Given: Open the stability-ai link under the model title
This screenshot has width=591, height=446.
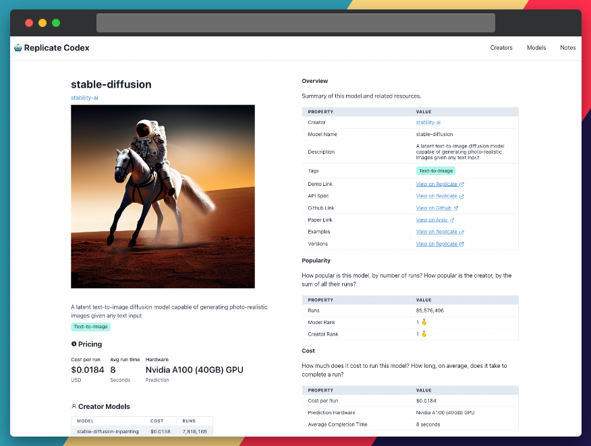Looking at the screenshot, I should point(84,98).
